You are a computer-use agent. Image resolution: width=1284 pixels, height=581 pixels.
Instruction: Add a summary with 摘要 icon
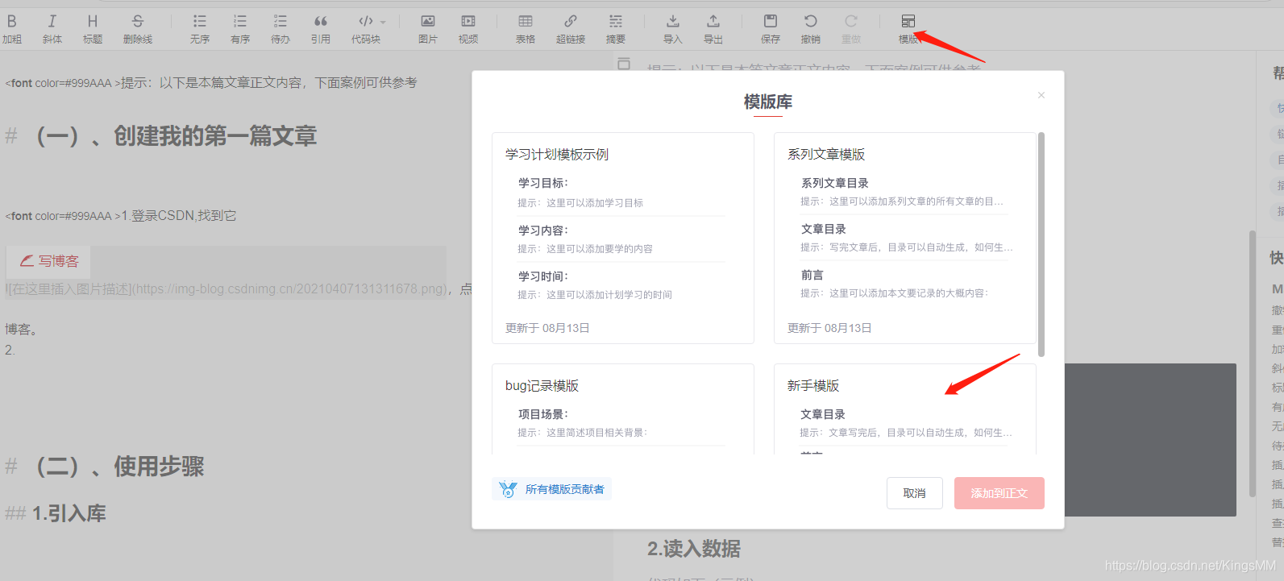click(616, 28)
